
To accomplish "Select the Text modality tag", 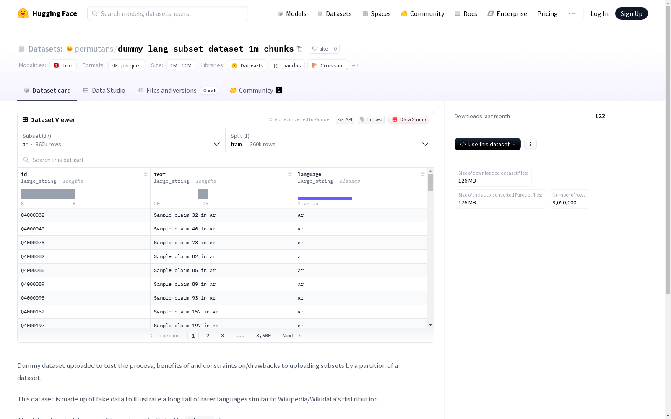I will (x=63, y=65).
